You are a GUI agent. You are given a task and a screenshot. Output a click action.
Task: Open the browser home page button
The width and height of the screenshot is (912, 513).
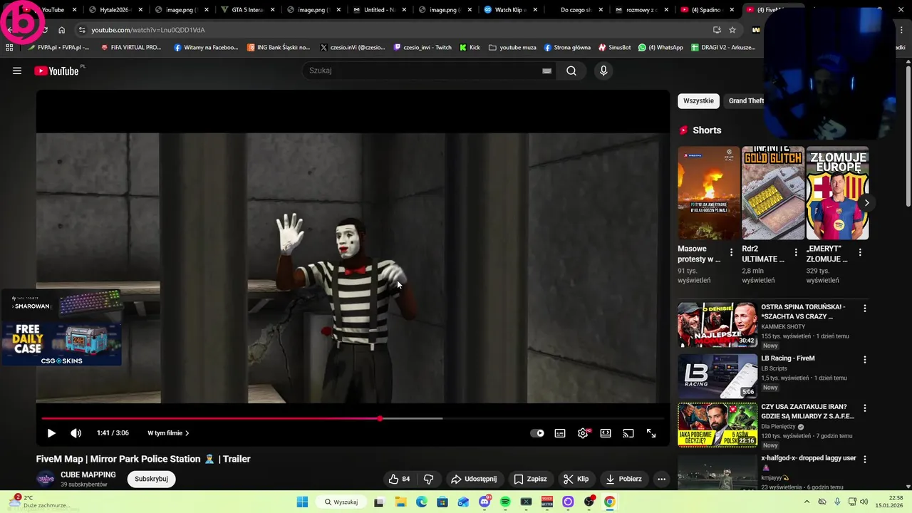pyautogui.click(x=62, y=30)
